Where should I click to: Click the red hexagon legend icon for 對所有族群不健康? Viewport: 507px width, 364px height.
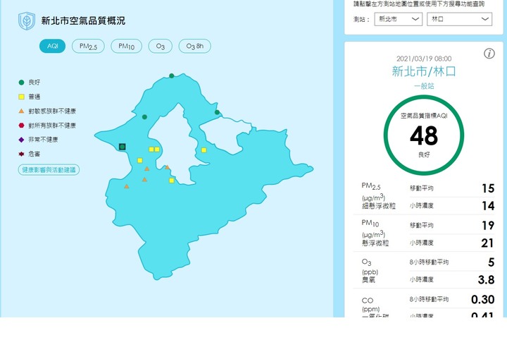21,126
